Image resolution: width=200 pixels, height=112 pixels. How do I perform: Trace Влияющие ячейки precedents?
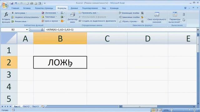(x=129, y=13)
